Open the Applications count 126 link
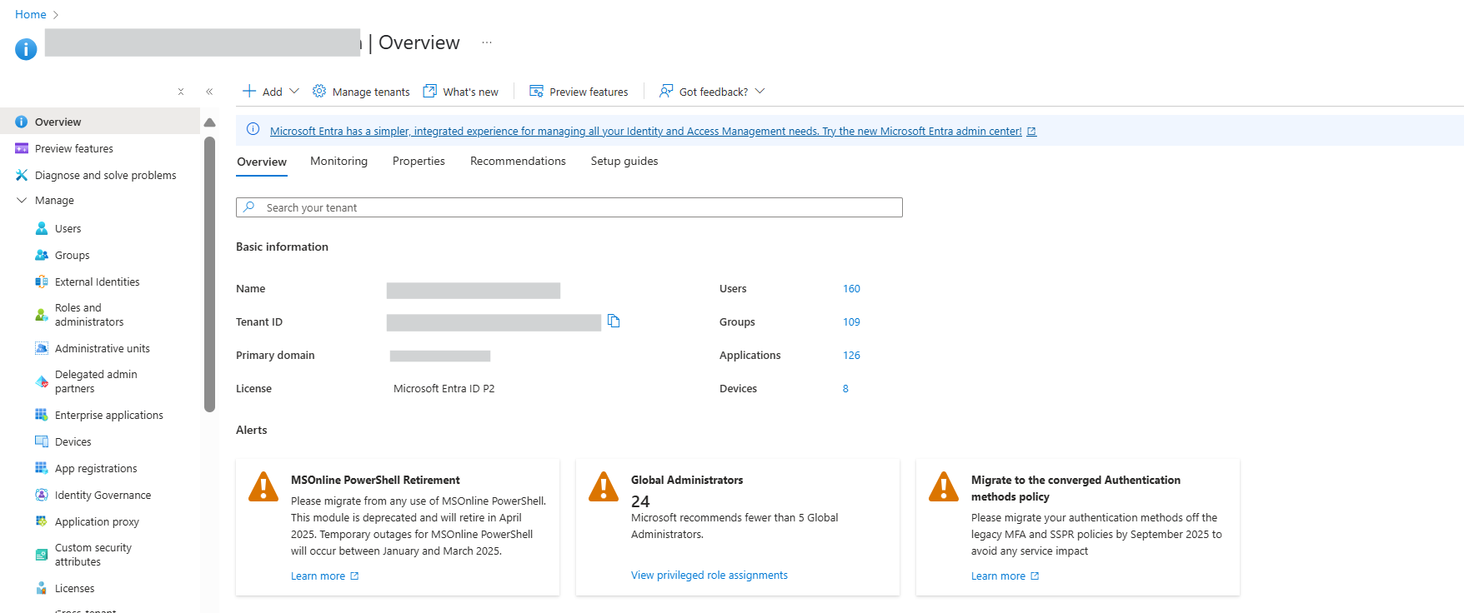Screen dimensions: 1464x613 [x=851, y=355]
